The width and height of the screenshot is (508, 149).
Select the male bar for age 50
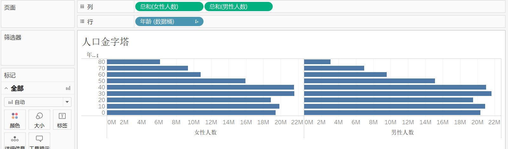[x=370, y=81]
